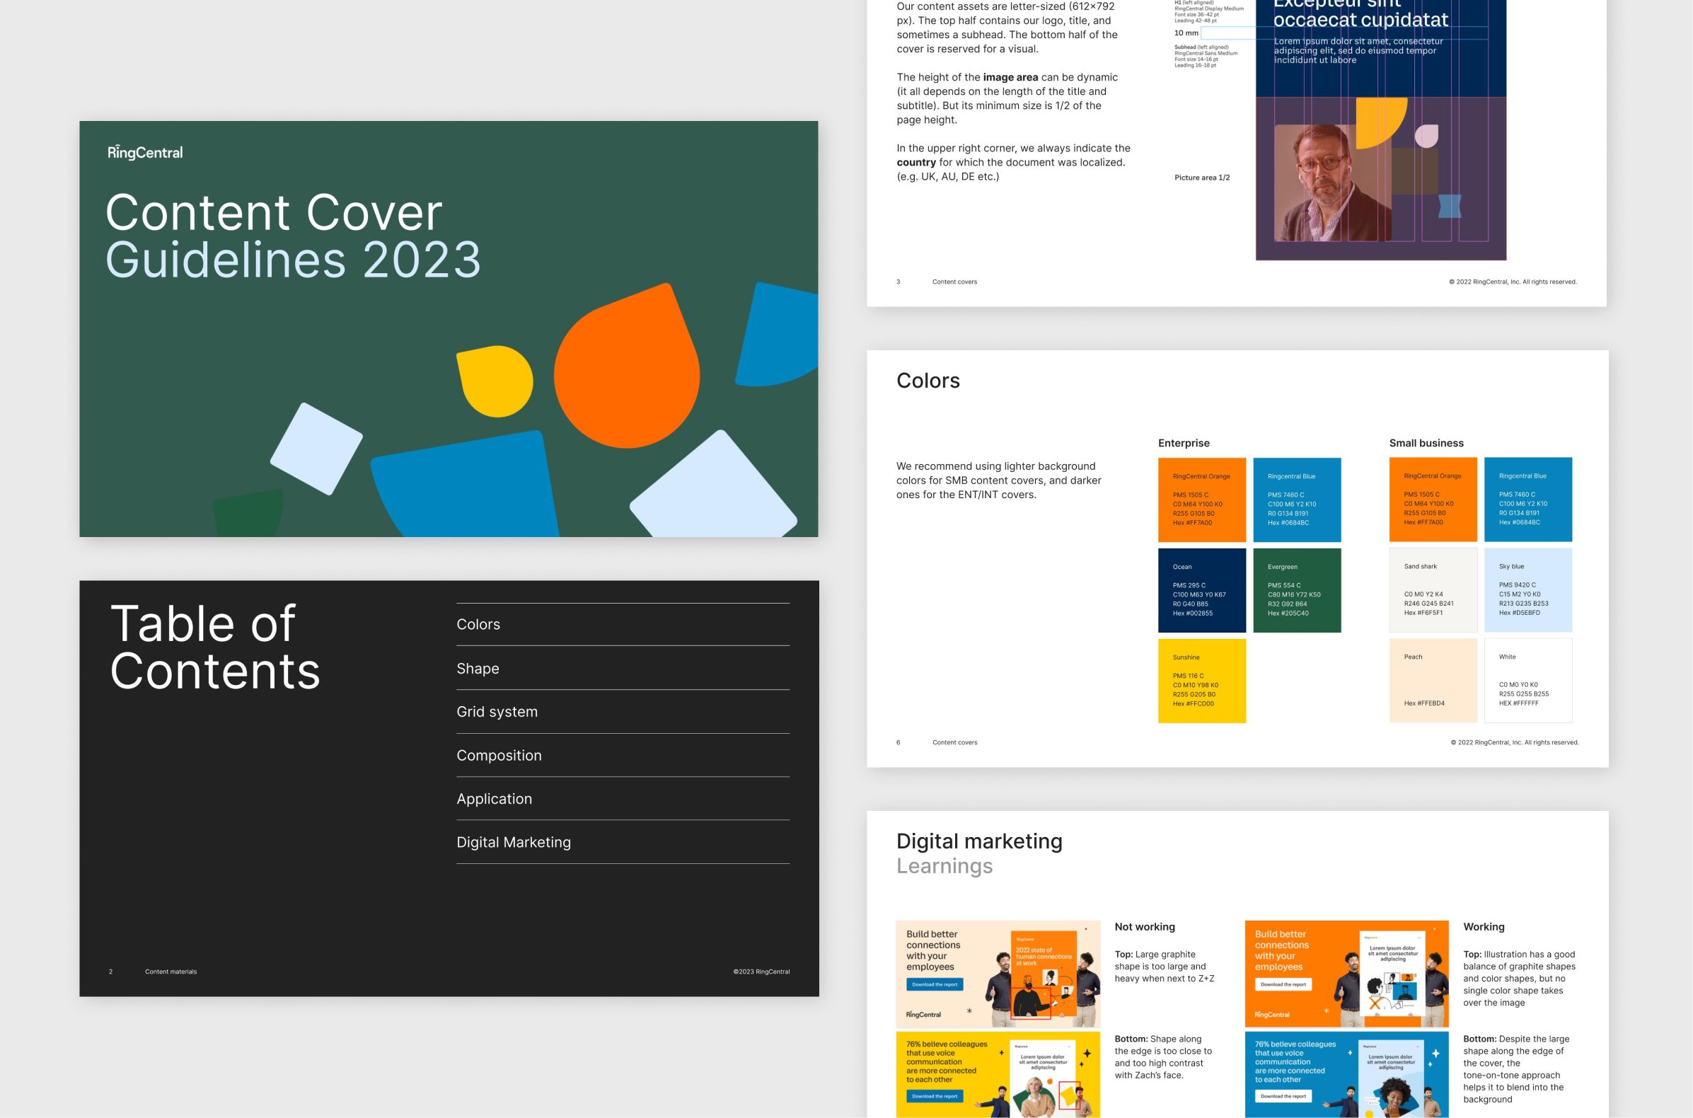This screenshot has height=1118, width=1693.
Task: Select the 'Content Cover Guidelines 2023' title
Action: pos(293,236)
